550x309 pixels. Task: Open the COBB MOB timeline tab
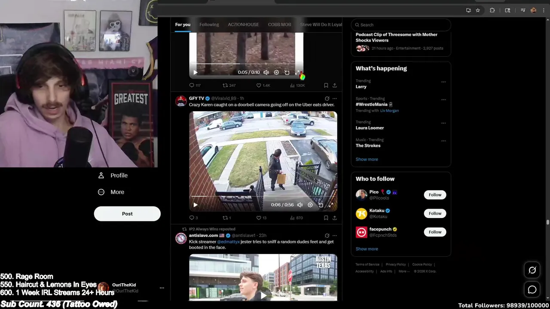(x=280, y=24)
